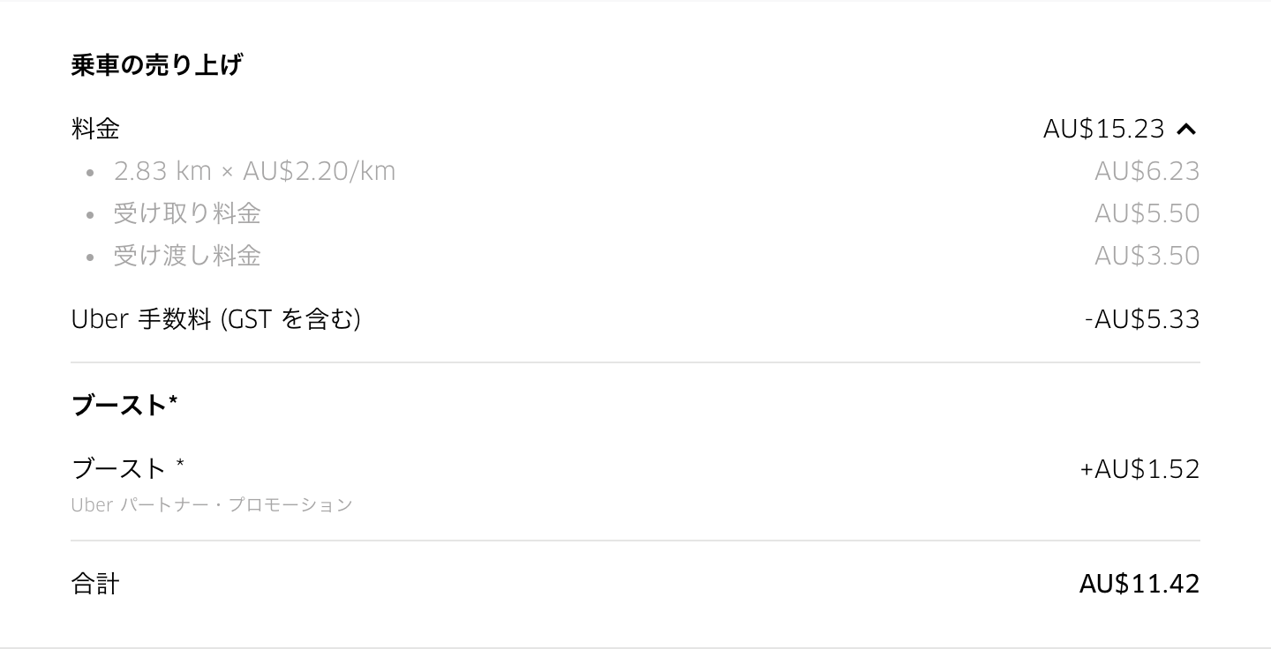This screenshot has width=1271, height=649.
Task: Select the 合計 total row
Action: [x=95, y=583]
